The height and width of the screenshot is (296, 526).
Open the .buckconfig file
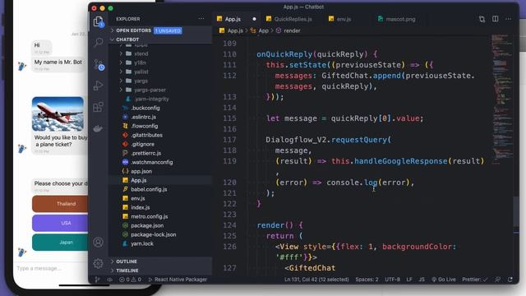pyautogui.click(x=145, y=108)
